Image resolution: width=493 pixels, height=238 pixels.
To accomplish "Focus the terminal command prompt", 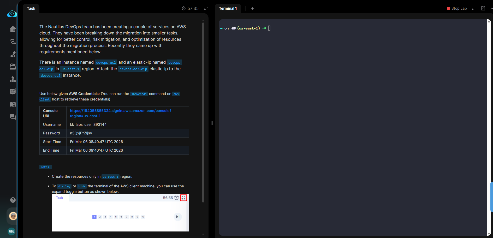I will 269,28.
